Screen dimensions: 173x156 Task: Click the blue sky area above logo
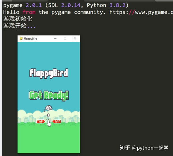(x=49, y=55)
